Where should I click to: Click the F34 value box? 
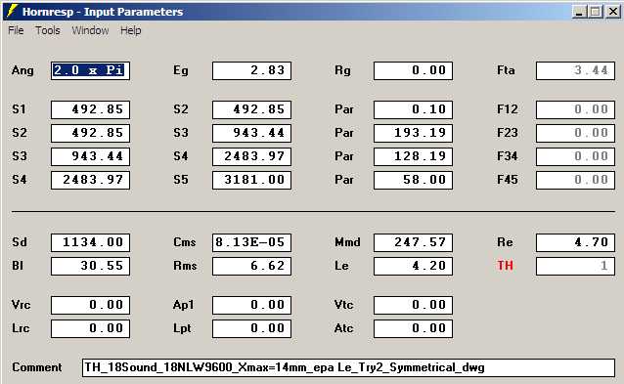575,156
